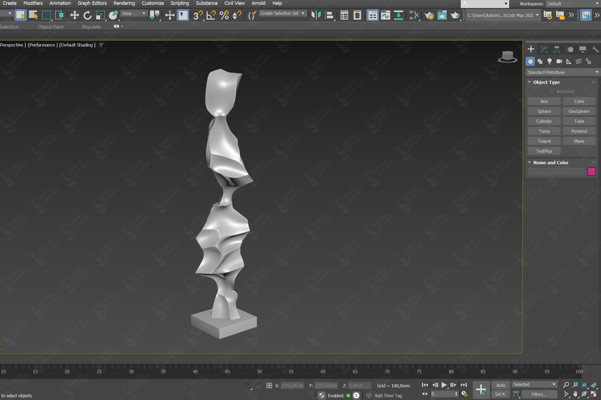Open the Arnold menu
The image size is (601, 400).
pyautogui.click(x=258, y=3)
